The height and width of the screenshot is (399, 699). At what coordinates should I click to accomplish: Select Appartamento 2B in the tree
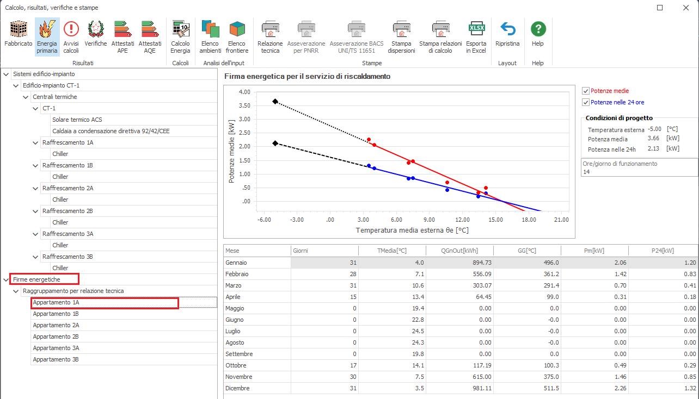click(x=56, y=336)
